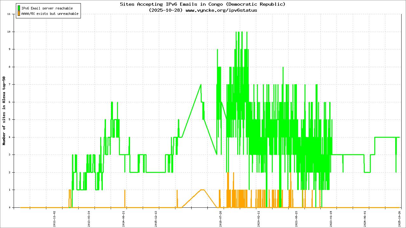Click the y-axis tick label 10

click(9, 32)
